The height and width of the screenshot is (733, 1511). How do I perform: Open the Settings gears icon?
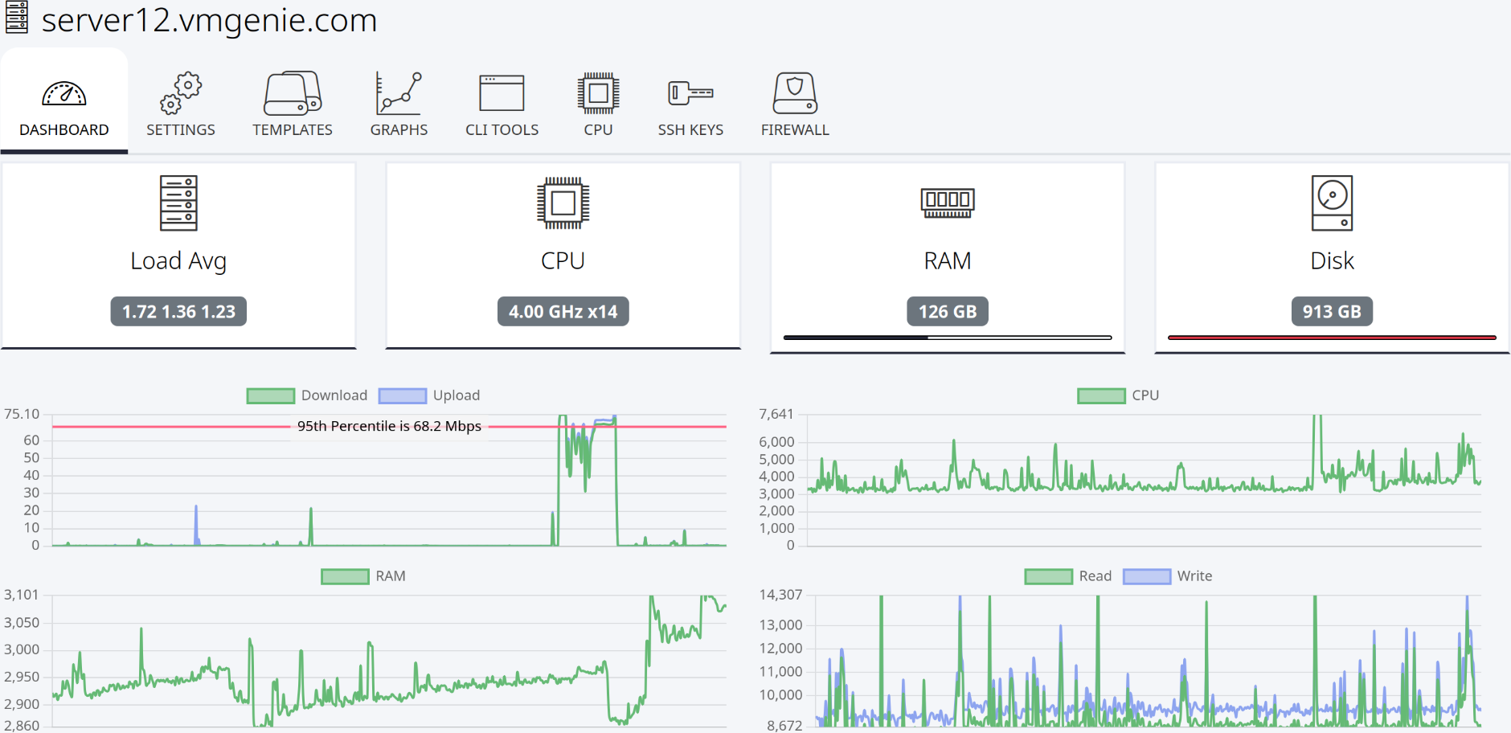(181, 93)
